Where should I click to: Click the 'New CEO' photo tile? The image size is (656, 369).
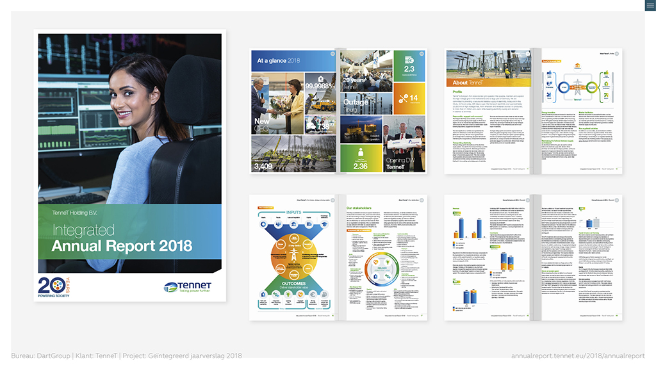(x=277, y=103)
